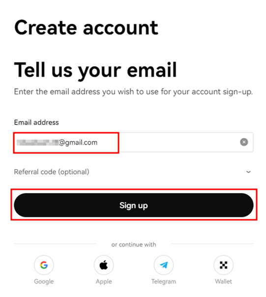The height and width of the screenshot is (297, 266).
Task: Click the Create account heading
Action: coord(86,28)
